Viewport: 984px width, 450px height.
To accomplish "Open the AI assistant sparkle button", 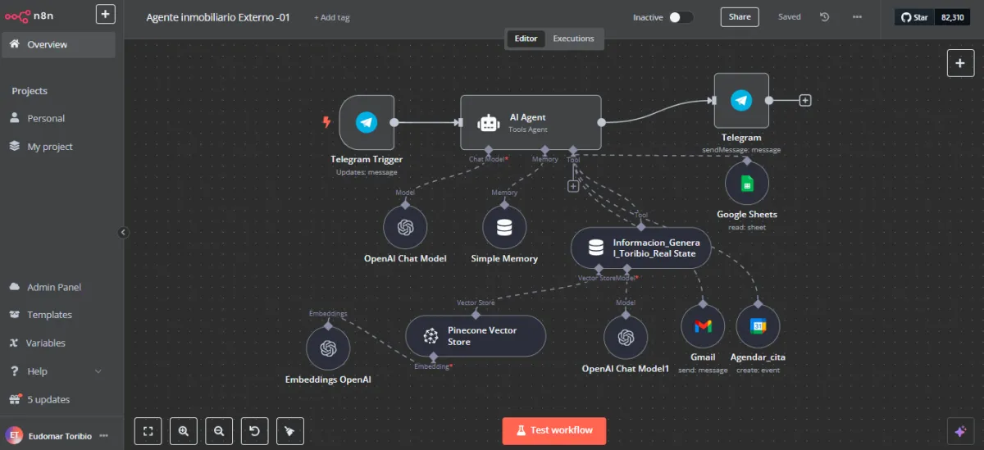I will [x=960, y=431].
